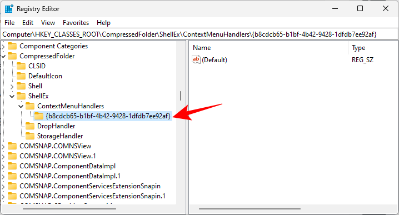The width and height of the screenshot is (399, 215).
Task: Select the Component Categories key label
Action: pyautogui.click(x=54, y=46)
